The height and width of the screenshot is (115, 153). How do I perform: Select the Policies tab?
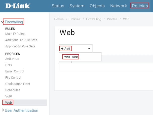140,6
